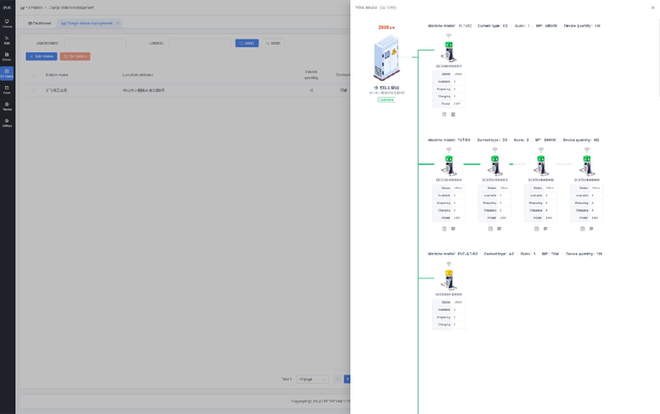
Task: Click the Add station button
Action: click(41, 56)
